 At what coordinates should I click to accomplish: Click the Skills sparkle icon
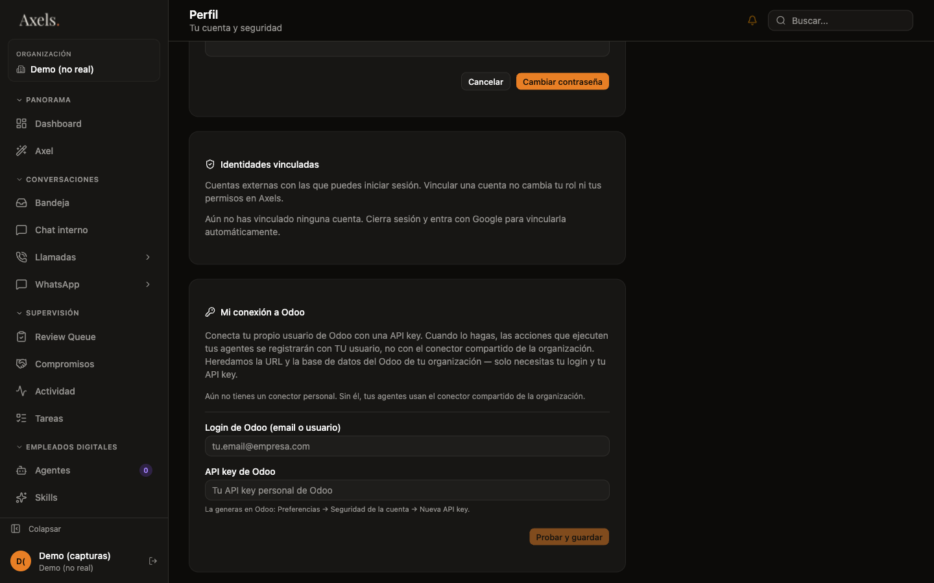[21, 497]
